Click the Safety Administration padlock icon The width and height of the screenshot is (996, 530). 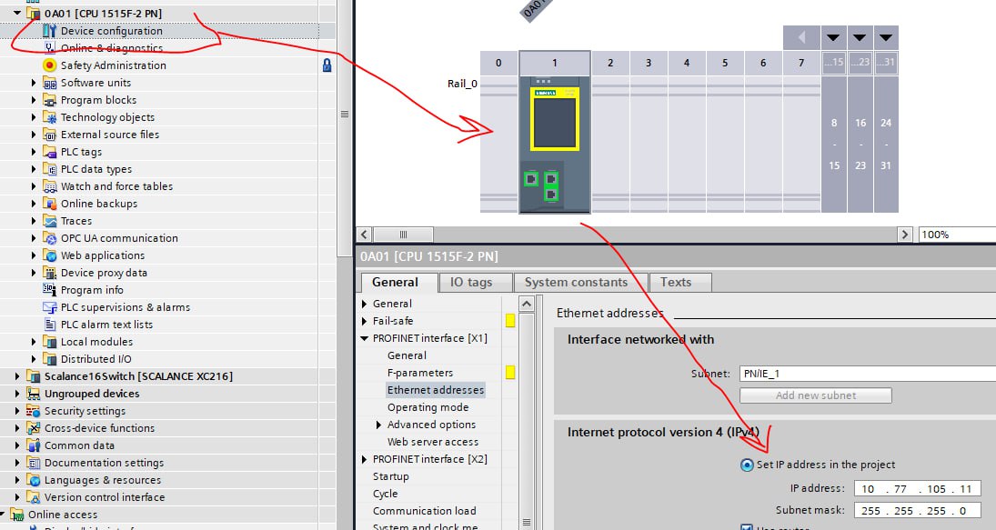(x=327, y=65)
